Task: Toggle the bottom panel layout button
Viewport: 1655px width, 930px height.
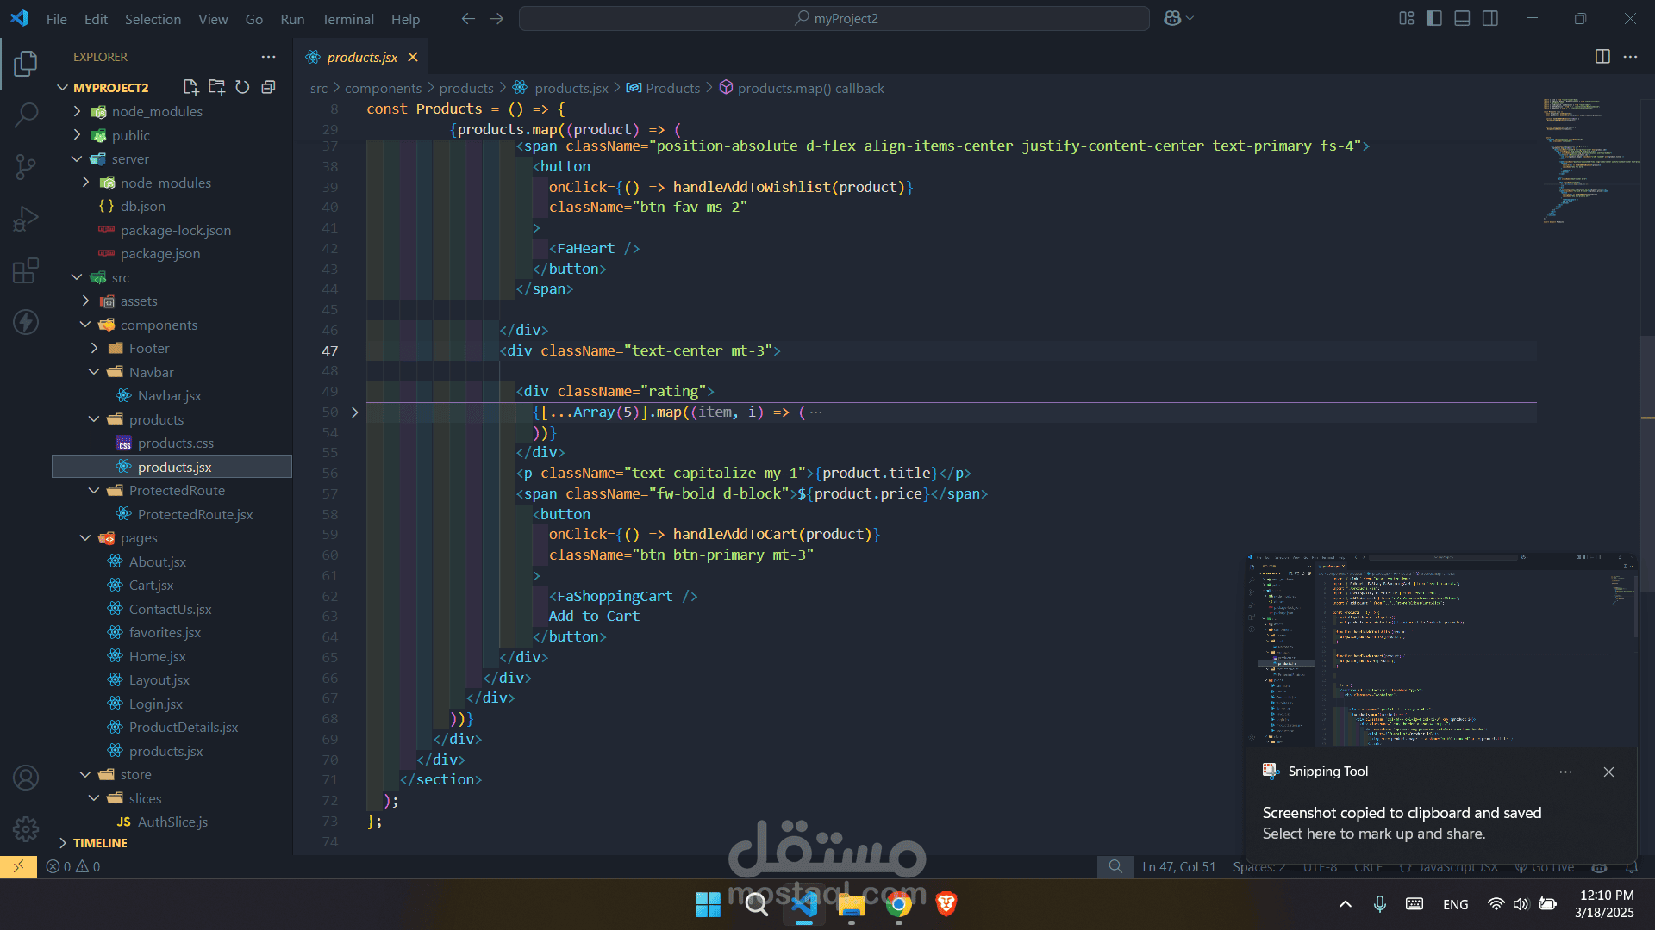Action: 1462,18
